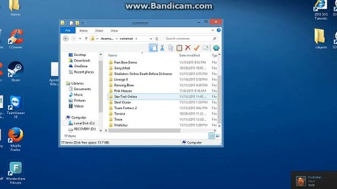Select Recent places in navigation pane
The width and height of the screenshot is (337, 189).
84,72
